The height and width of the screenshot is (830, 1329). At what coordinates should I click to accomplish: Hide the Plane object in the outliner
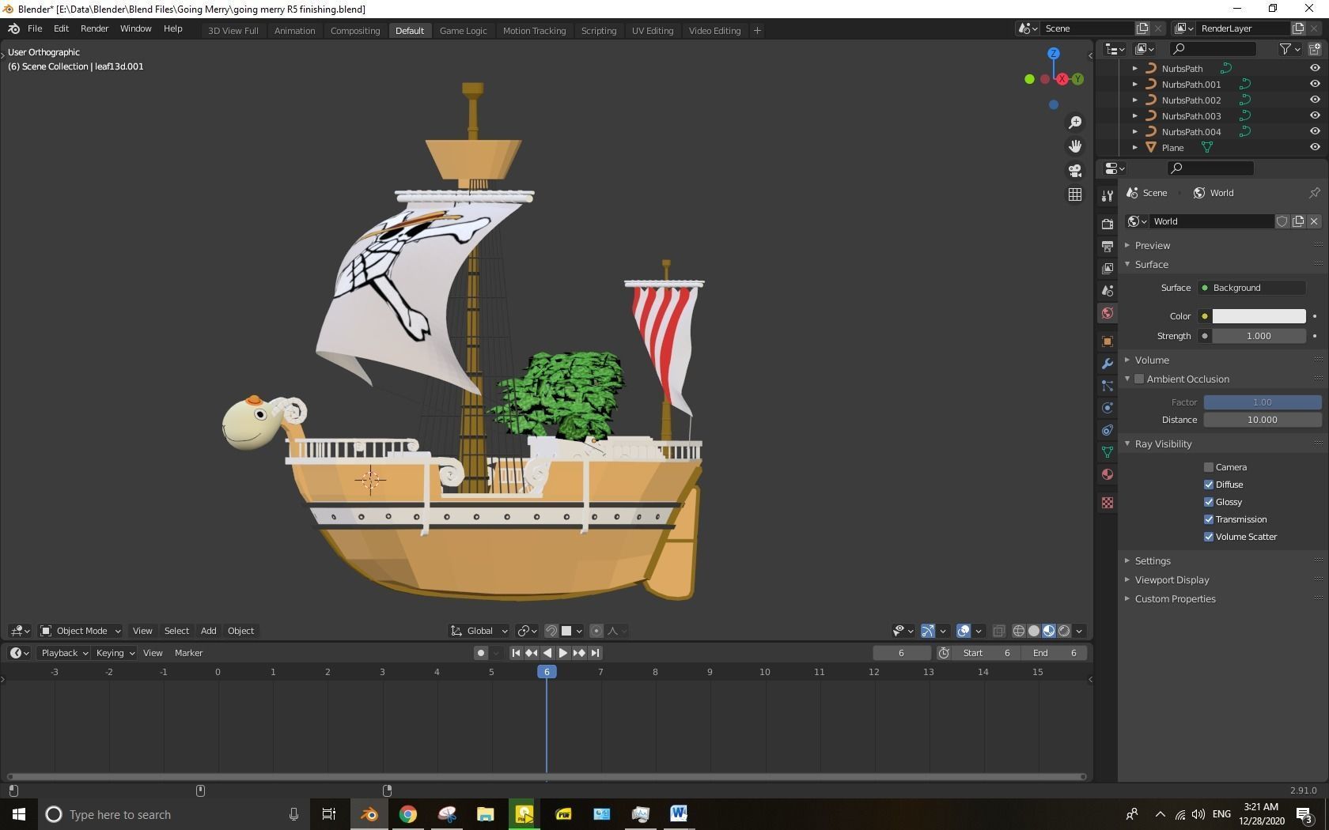coord(1315,148)
